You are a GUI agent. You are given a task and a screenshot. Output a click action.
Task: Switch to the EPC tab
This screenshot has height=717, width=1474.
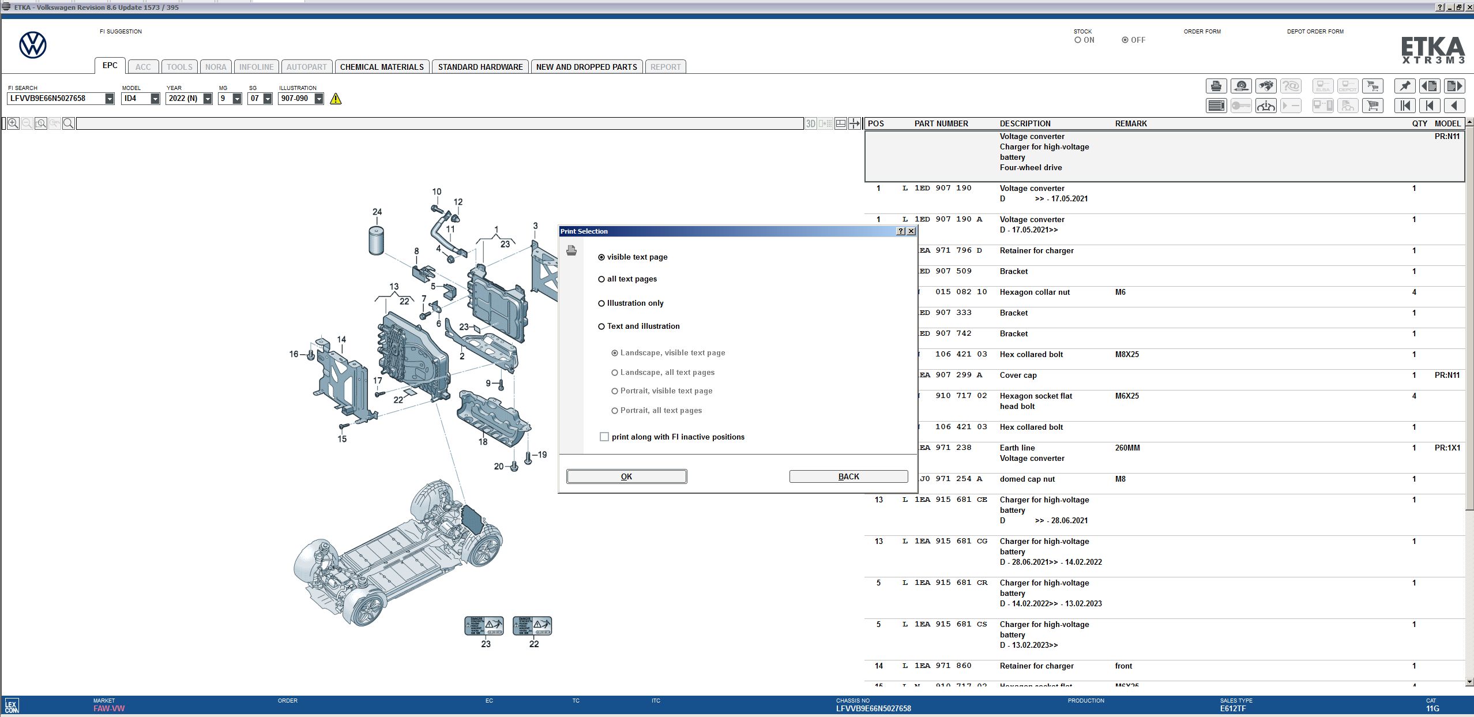click(110, 66)
